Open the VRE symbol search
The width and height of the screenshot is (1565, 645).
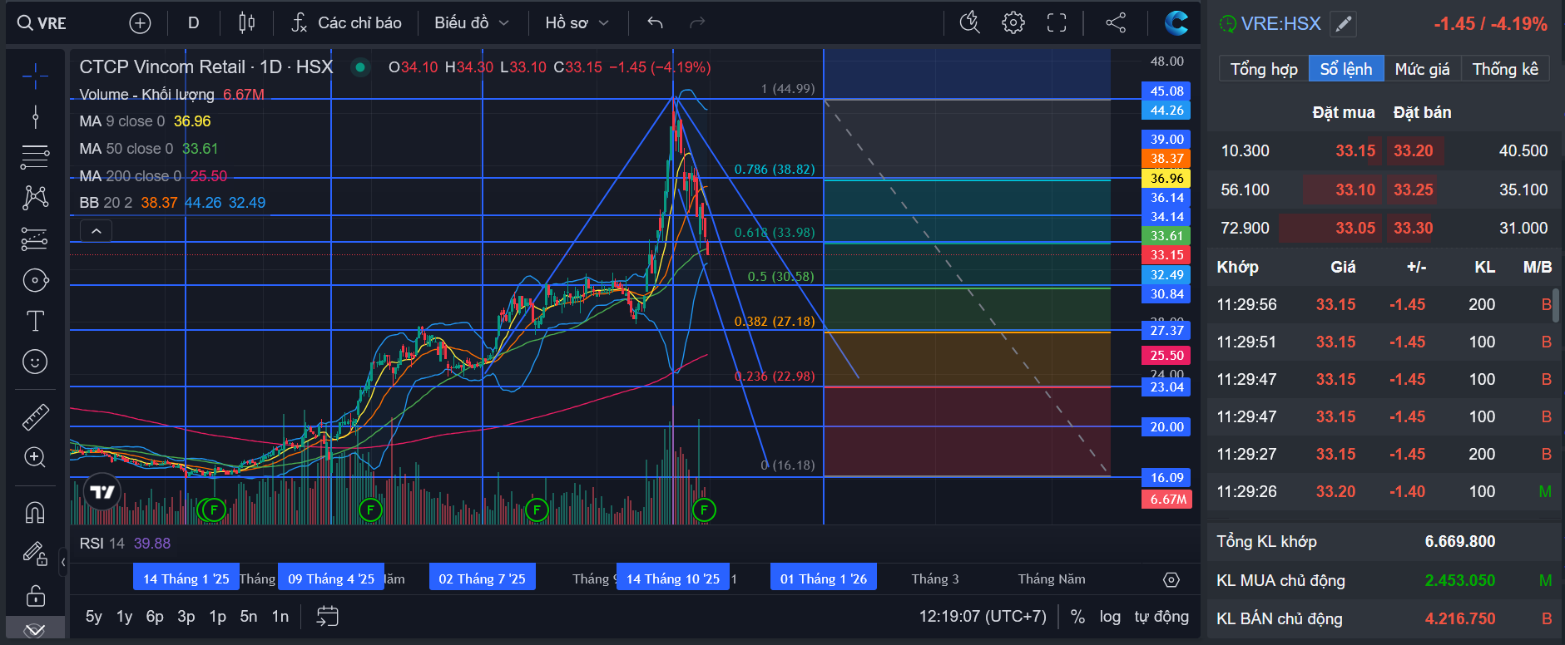click(x=42, y=23)
